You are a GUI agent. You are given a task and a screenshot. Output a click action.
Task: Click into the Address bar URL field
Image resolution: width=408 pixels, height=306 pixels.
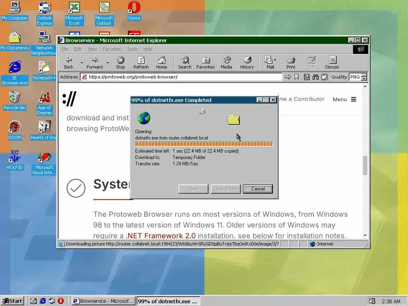[181, 77]
